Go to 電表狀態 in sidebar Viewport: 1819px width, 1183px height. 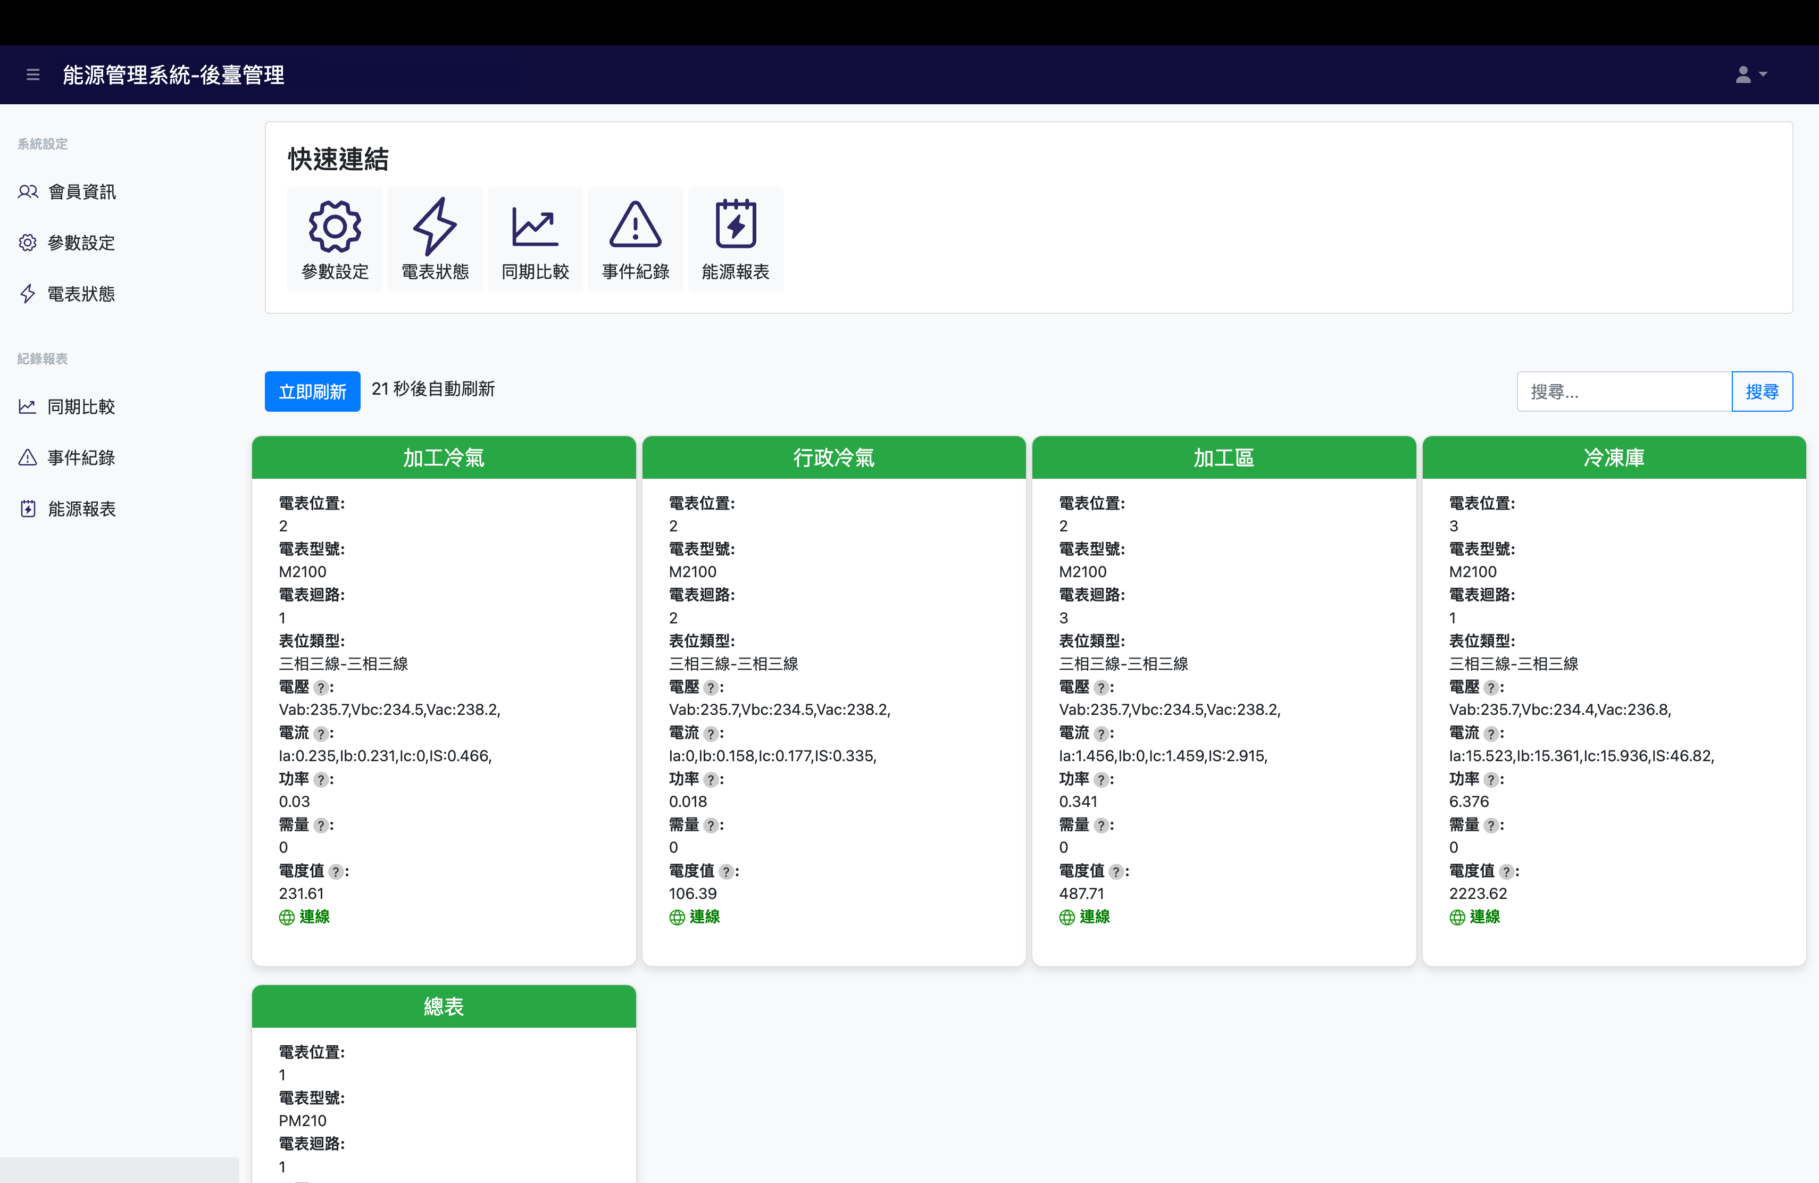81,294
